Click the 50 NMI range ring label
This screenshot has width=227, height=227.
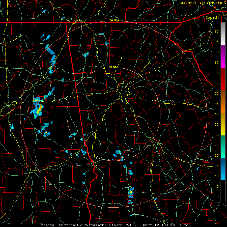(x=113, y=67)
